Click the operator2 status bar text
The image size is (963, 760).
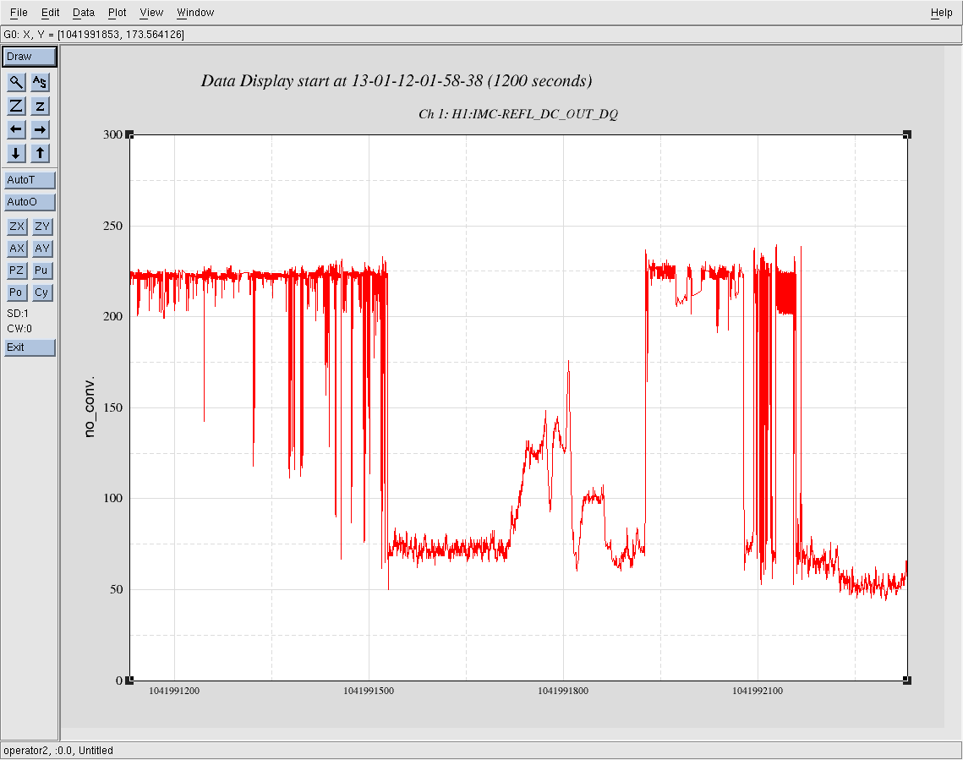58,751
